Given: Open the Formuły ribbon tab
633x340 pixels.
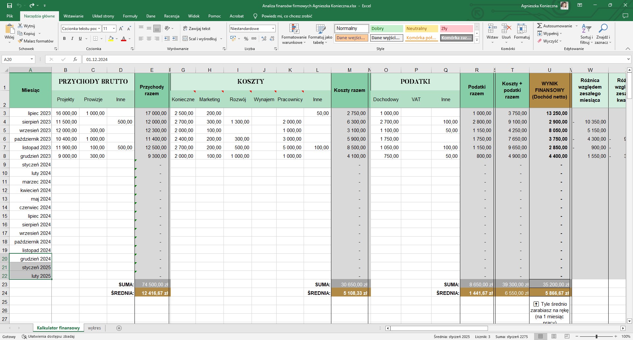Looking at the screenshot, I should pos(130,16).
